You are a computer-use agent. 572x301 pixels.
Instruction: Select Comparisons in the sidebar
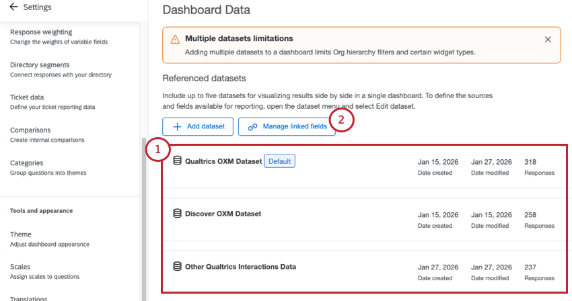pos(30,130)
